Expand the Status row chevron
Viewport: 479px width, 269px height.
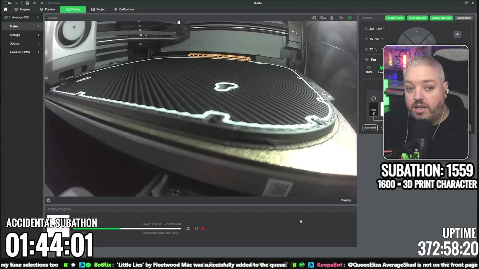tap(38, 26)
